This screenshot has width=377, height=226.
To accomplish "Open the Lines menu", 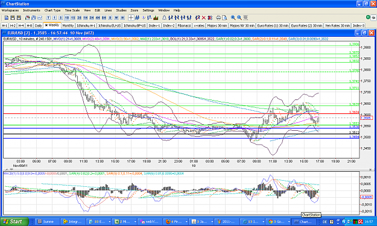I will (x=108, y=10).
